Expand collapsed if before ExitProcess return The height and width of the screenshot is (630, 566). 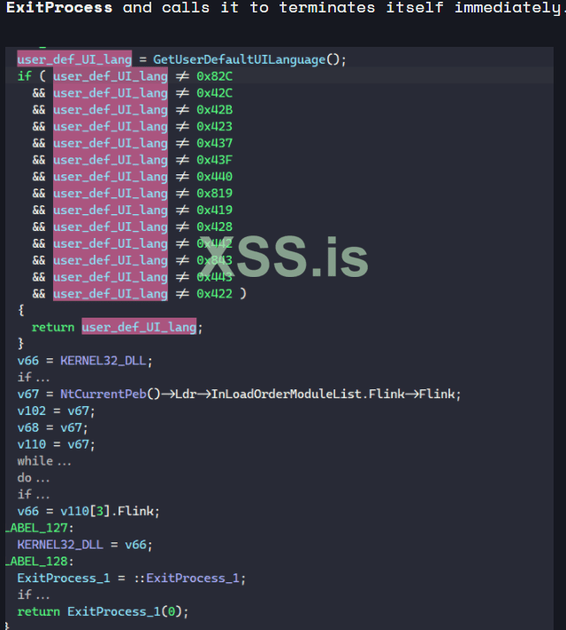33,595
